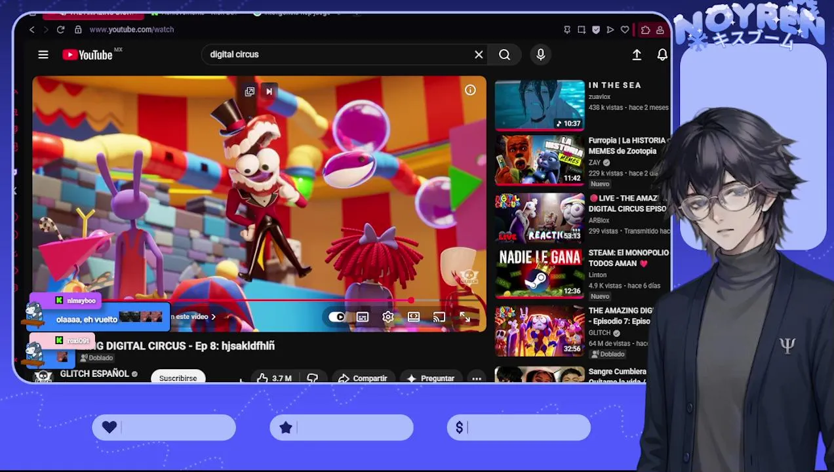Click the shield icon in the browser toolbar
This screenshot has width=834, height=472.
(596, 29)
